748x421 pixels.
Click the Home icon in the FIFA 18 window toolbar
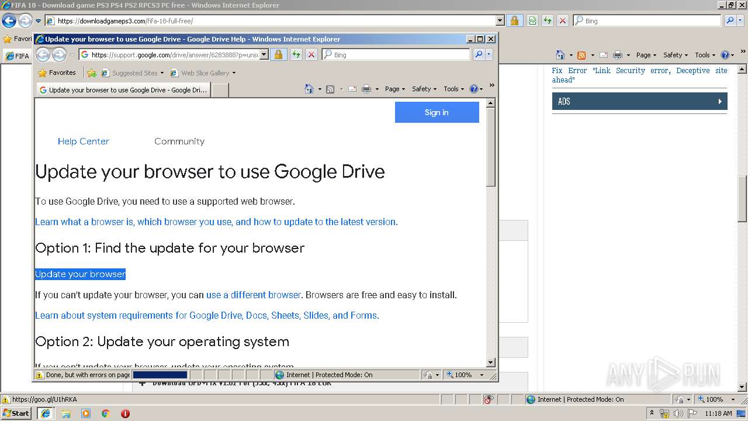560,55
